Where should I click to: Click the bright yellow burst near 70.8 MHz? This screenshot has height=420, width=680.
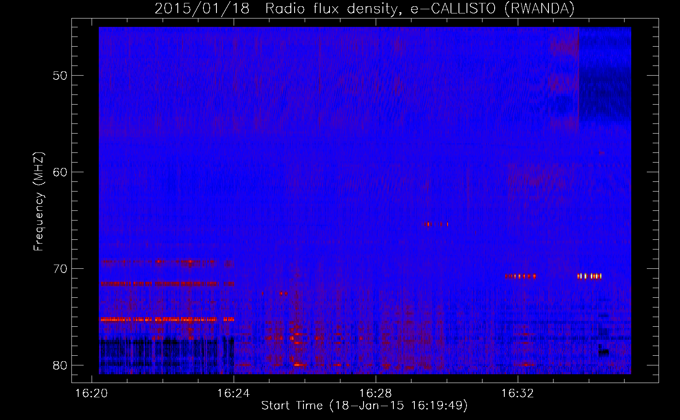[589, 276]
